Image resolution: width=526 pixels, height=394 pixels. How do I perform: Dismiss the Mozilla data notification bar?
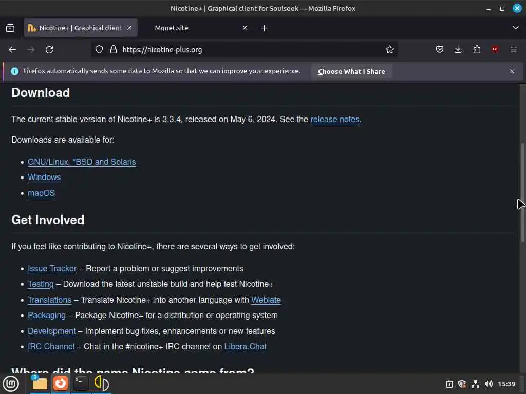512,71
